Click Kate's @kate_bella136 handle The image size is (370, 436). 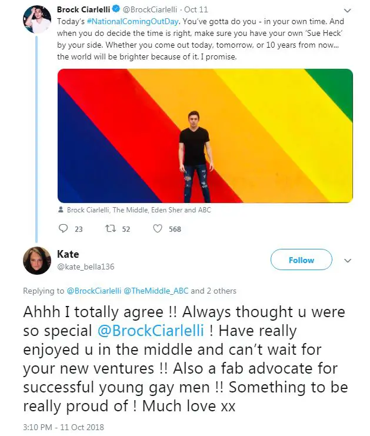click(x=86, y=267)
